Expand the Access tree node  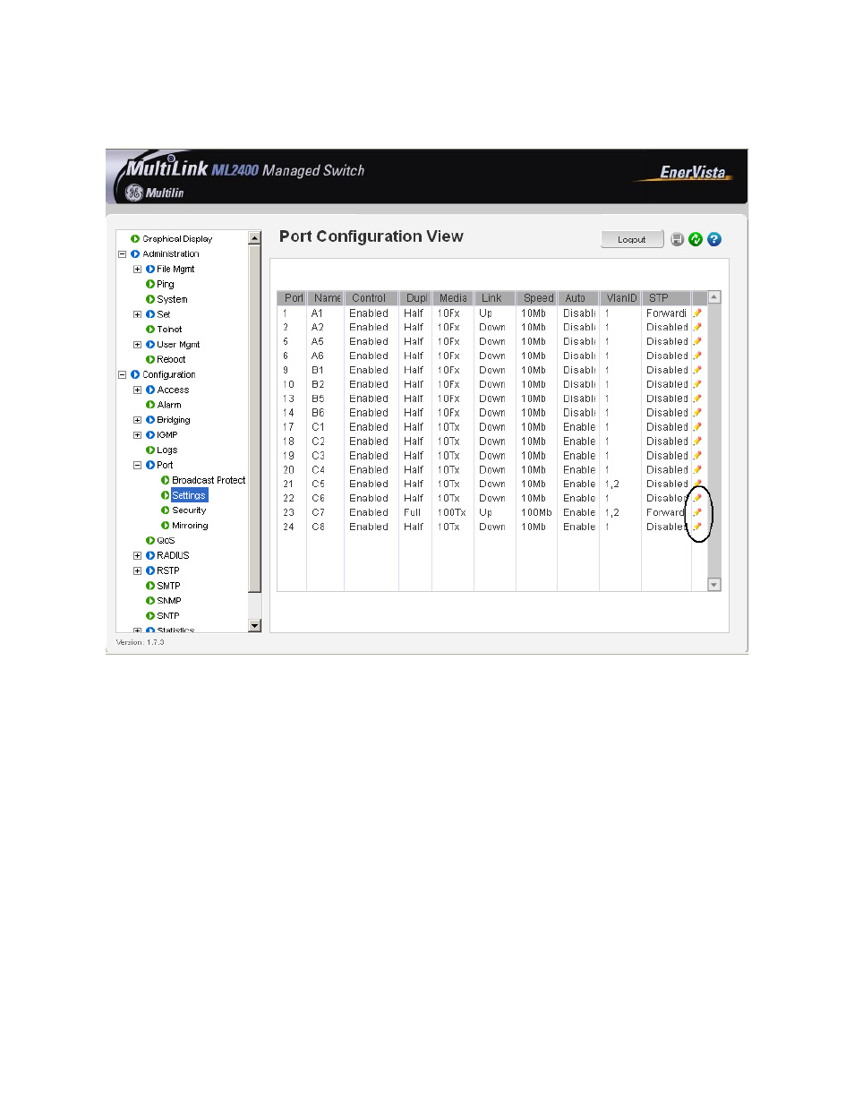[x=137, y=390]
